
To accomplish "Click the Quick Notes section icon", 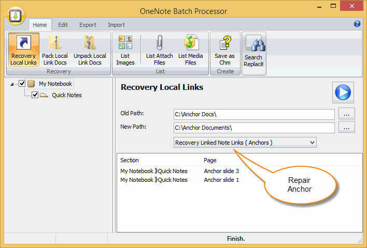I will coord(44,95).
